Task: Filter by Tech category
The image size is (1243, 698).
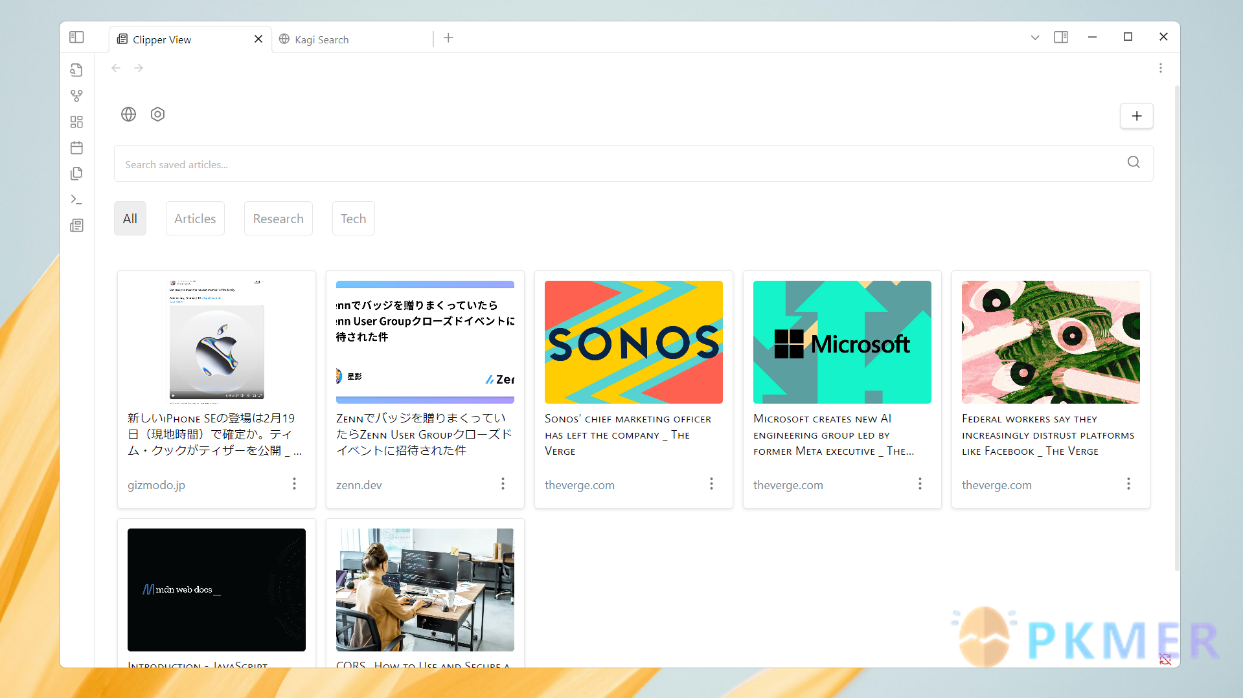Action: pyautogui.click(x=354, y=219)
